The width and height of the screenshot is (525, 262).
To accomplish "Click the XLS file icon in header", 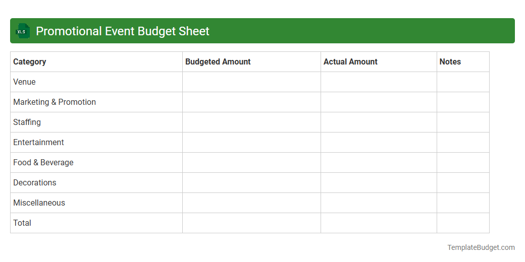I will 23,31.
